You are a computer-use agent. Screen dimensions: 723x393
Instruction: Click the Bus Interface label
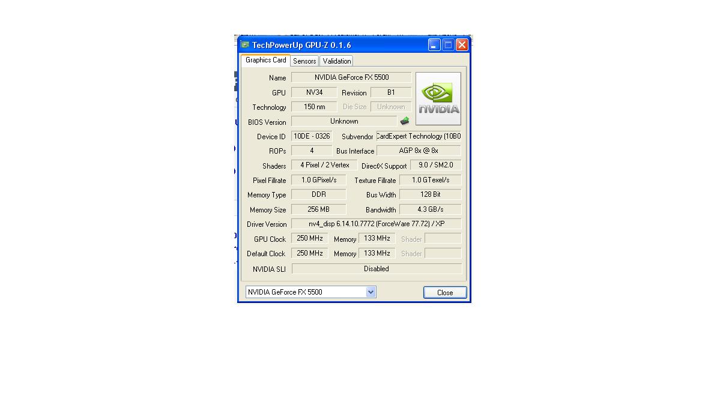(355, 151)
